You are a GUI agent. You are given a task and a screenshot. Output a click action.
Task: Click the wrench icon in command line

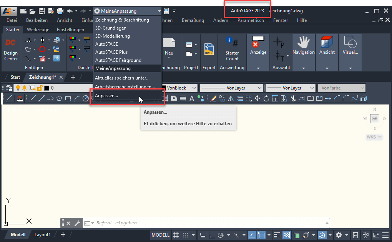[77, 223]
